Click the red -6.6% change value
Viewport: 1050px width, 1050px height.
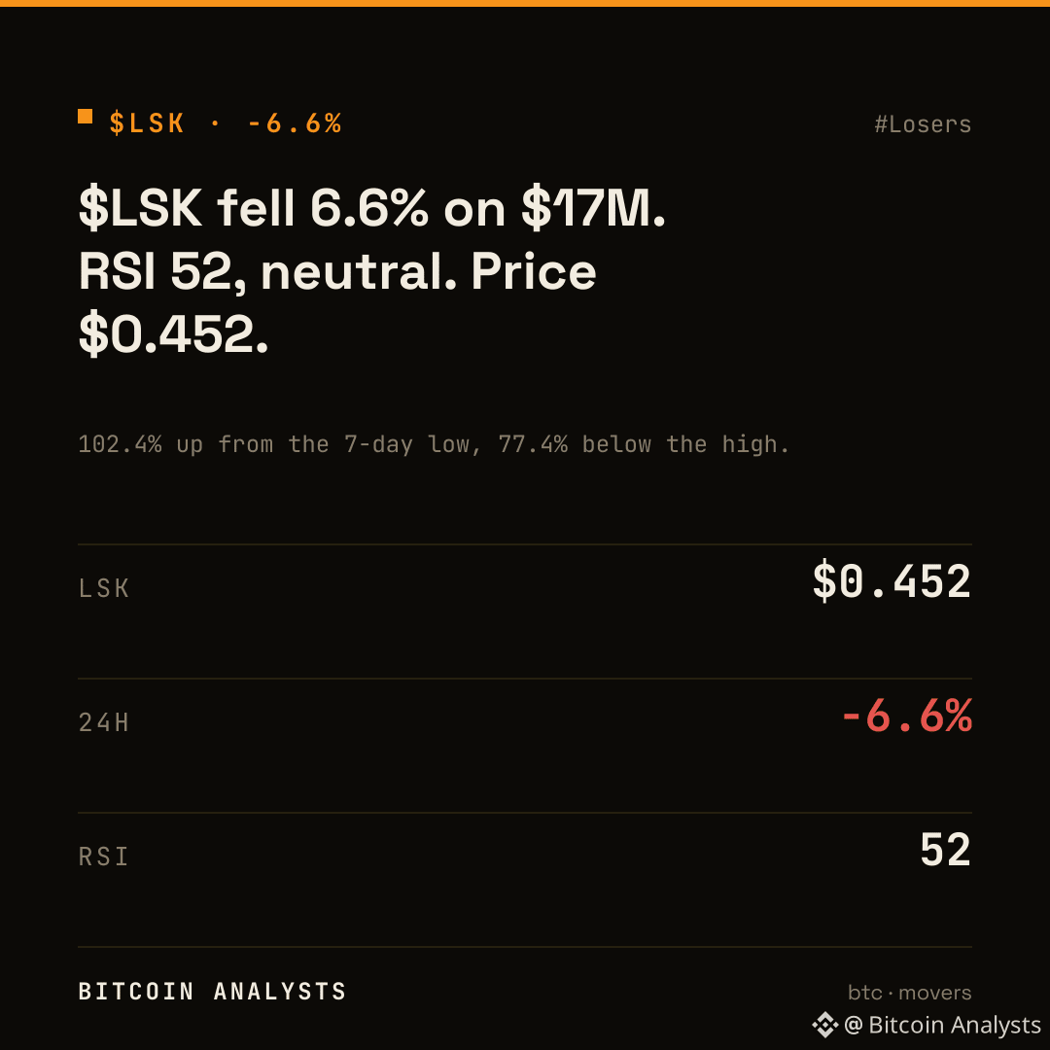click(907, 716)
